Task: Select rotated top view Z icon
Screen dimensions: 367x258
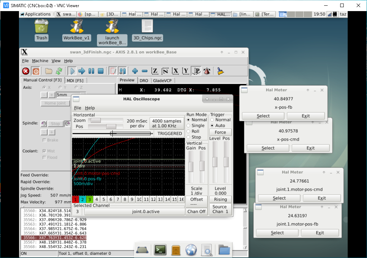Action: 165,71
